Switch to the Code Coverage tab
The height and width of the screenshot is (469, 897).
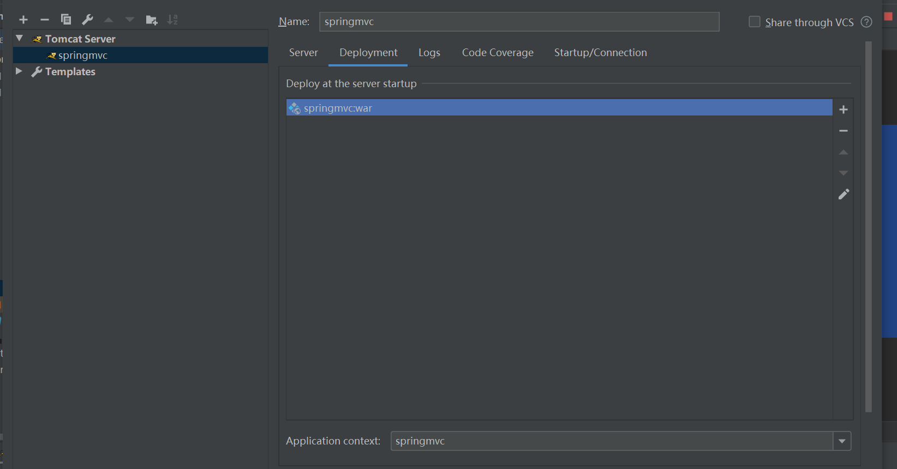[498, 53]
